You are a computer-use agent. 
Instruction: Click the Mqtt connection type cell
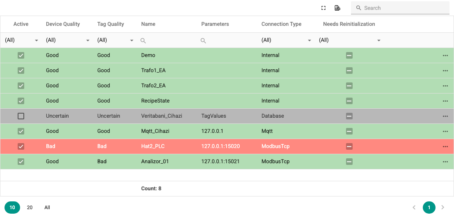click(x=267, y=131)
